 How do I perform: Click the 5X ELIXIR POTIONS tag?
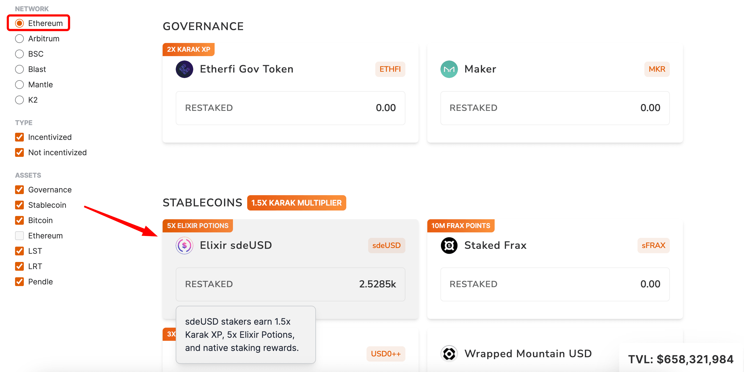coord(198,226)
